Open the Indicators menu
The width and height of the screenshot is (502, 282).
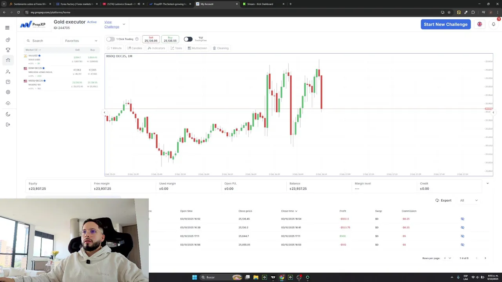click(156, 48)
